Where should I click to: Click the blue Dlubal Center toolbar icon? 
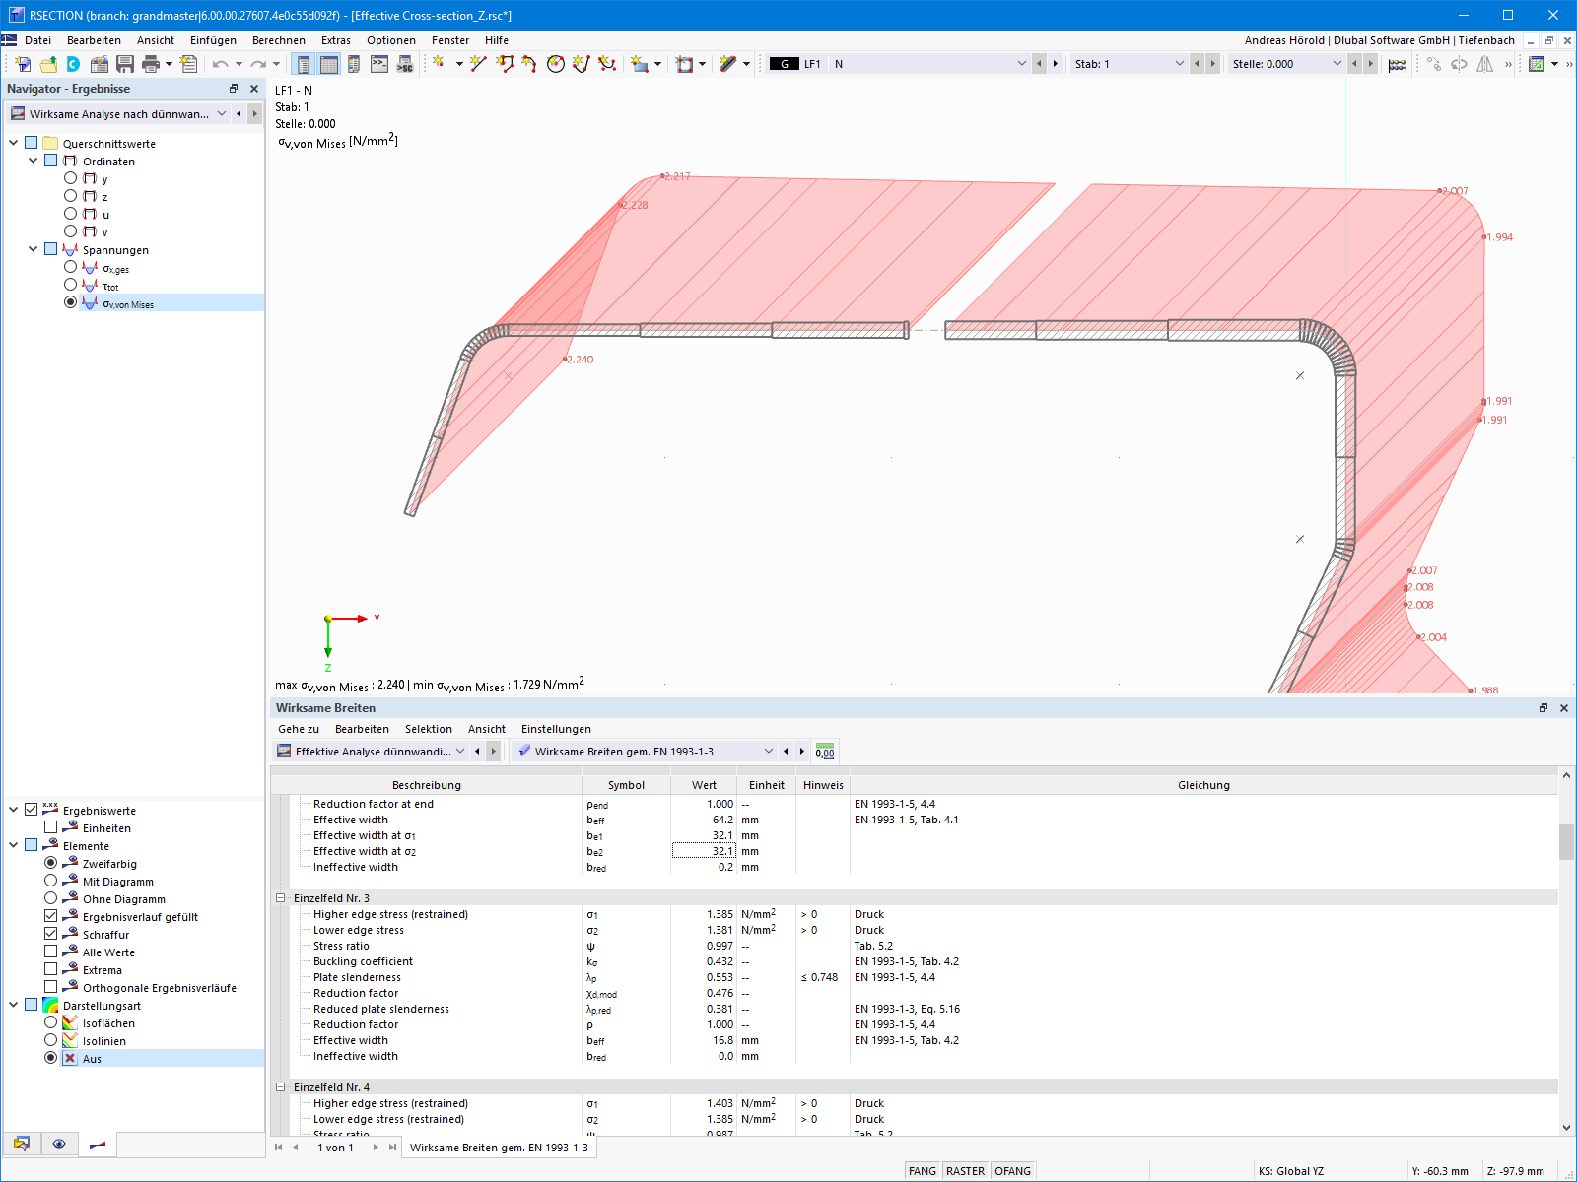pos(74,64)
